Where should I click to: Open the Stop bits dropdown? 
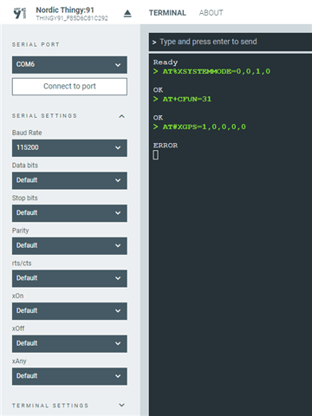pos(69,213)
